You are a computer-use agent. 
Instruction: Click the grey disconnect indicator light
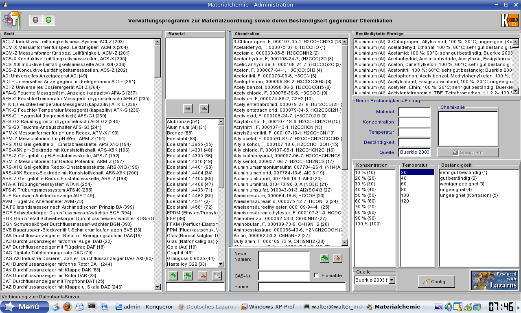point(36,20)
